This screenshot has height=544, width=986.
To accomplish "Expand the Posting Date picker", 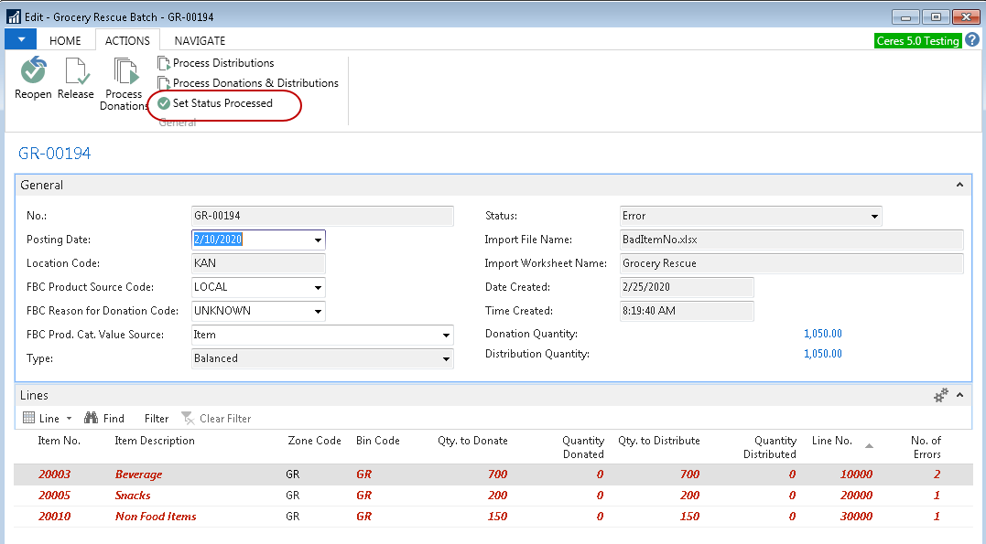I will [318, 240].
